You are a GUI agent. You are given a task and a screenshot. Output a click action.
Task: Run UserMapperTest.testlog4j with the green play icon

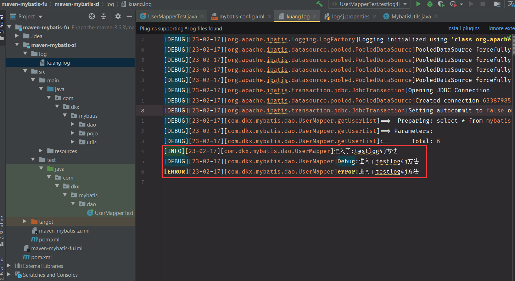(418, 4)
